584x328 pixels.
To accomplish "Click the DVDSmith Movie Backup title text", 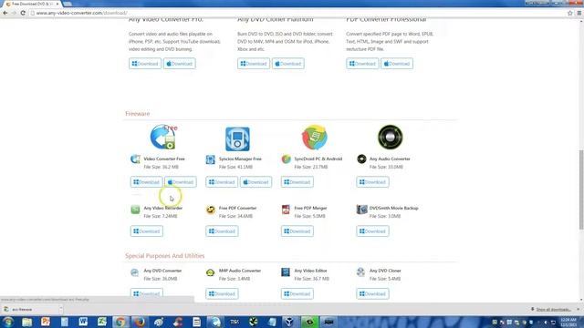I will (x=393, y=208).
